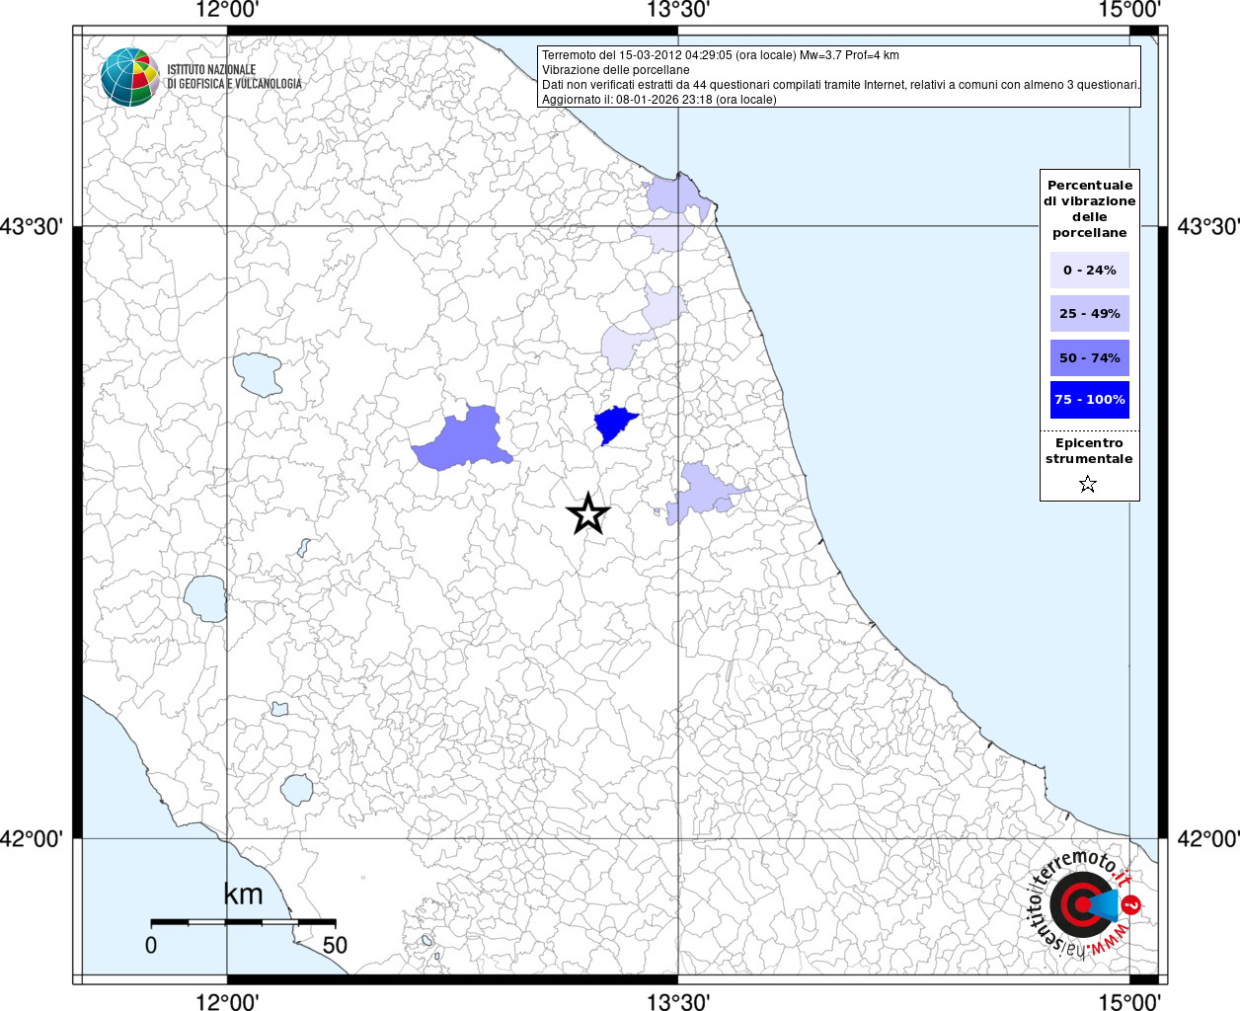Click Lake Trasimeno on the map
Viewport: 1240px width, 1011px height.
[258, 374]
